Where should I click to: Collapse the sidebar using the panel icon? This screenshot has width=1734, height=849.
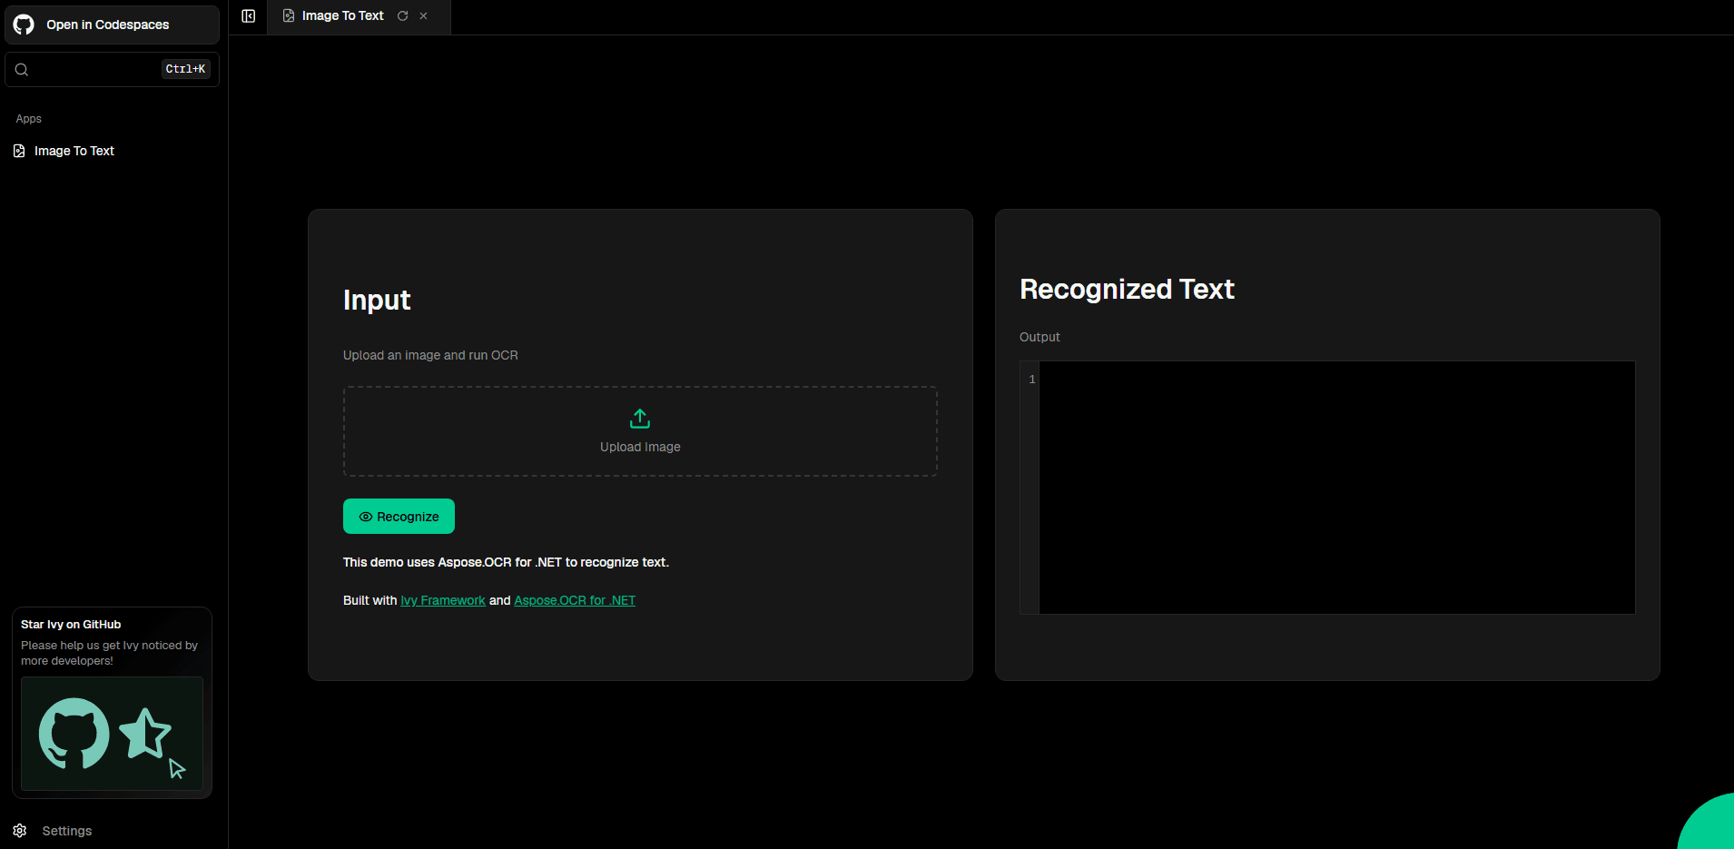[x=248, y=15]
